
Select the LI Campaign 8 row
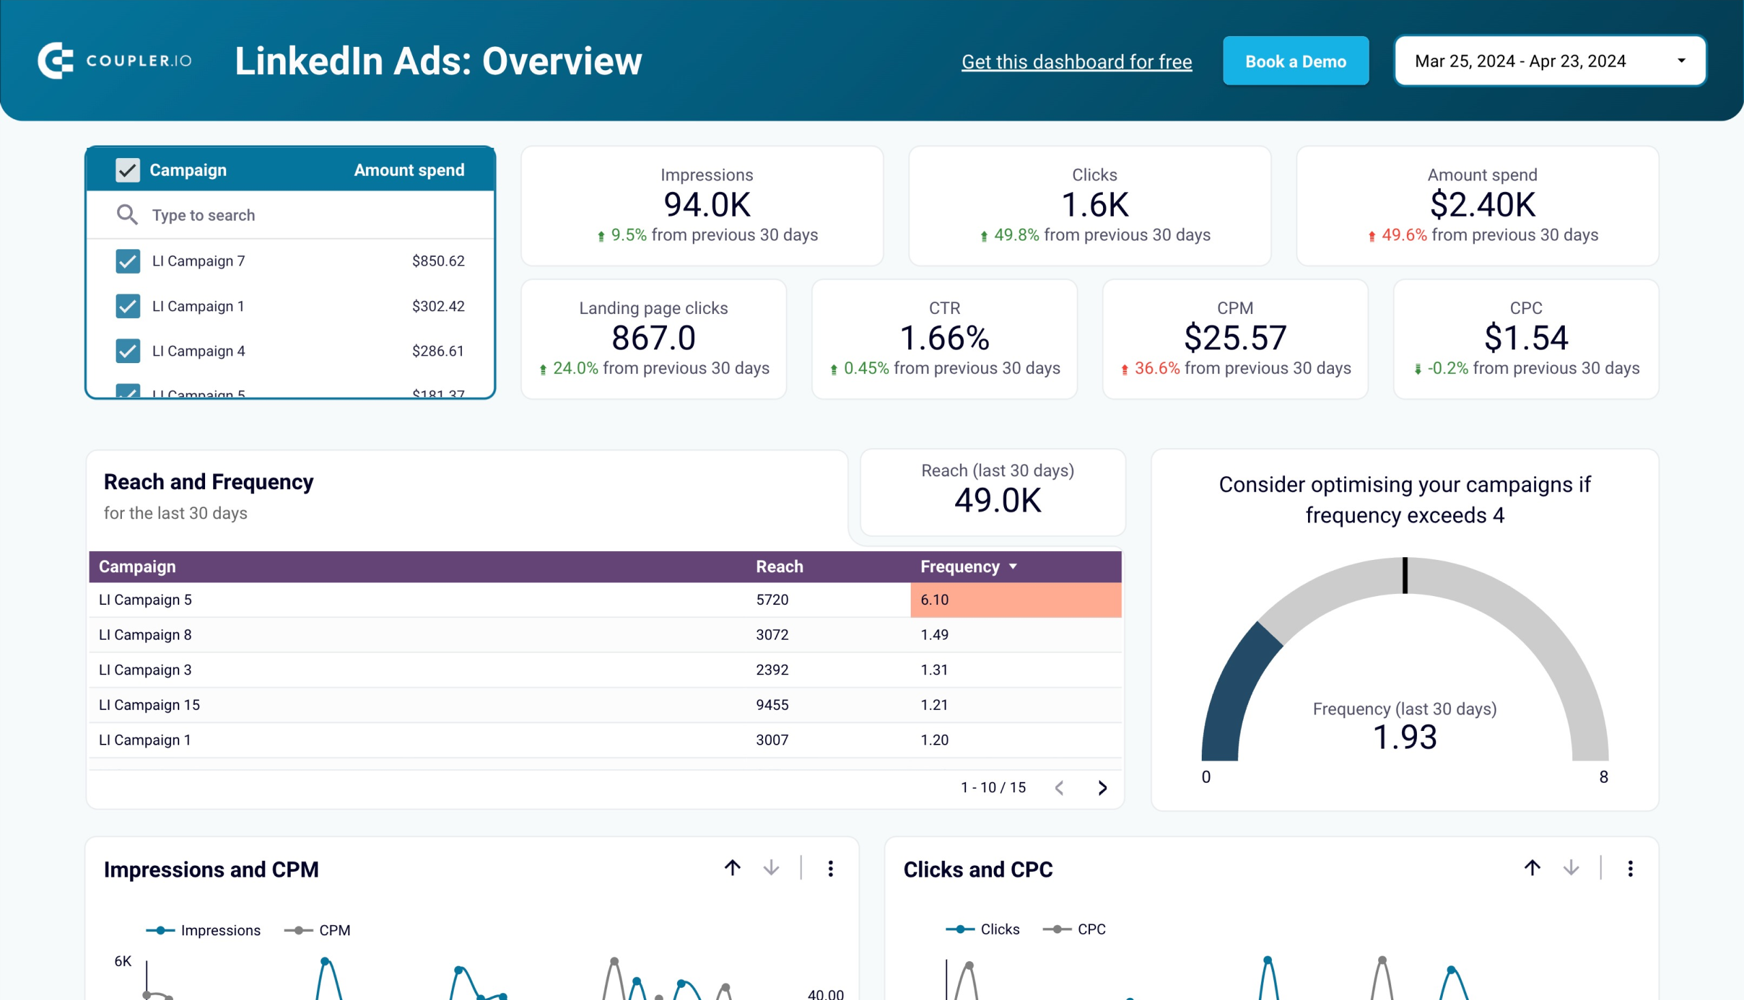pos(604,635)
